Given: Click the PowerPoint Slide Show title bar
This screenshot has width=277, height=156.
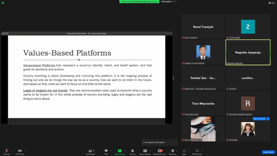Looking at the screenshot, I should 87,33.
